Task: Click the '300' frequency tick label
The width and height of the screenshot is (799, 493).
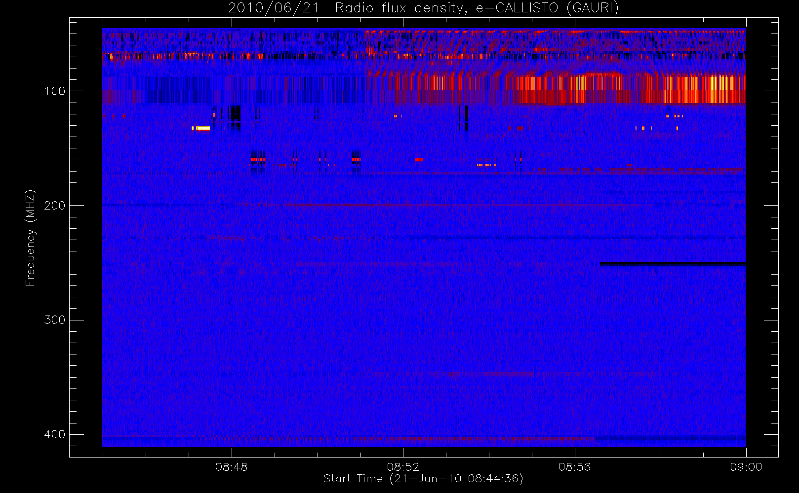Action: tap(54, 320)
